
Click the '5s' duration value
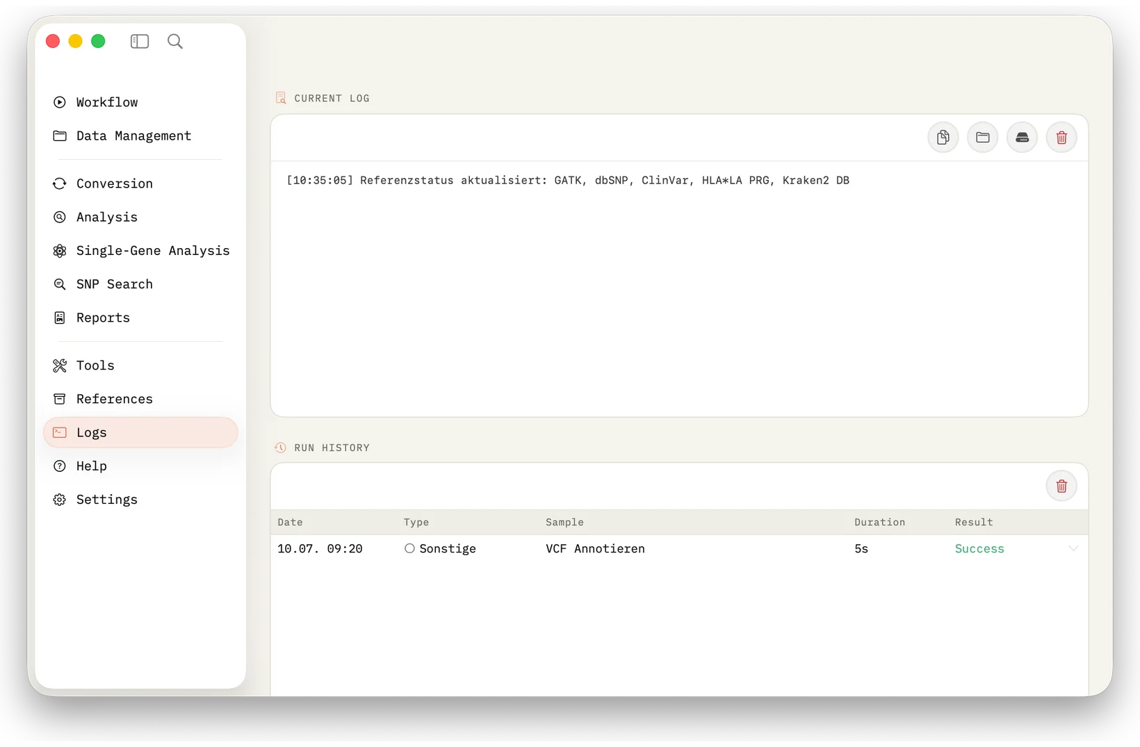[861, 548]
